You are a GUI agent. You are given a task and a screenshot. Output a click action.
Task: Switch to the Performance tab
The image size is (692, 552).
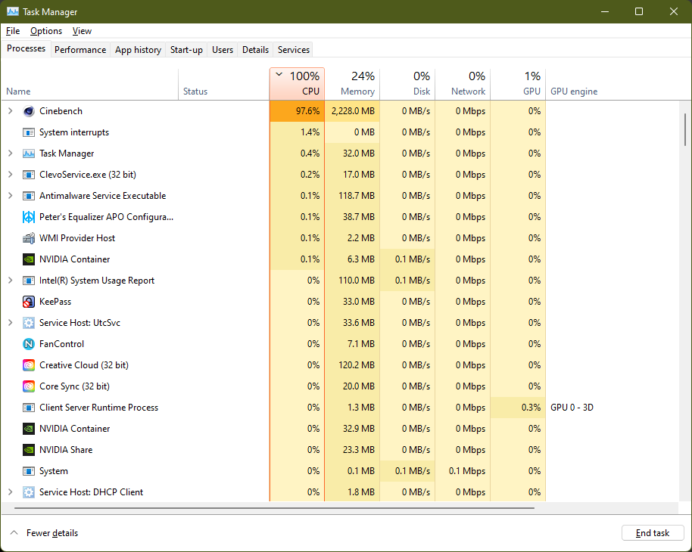point(80,50)
